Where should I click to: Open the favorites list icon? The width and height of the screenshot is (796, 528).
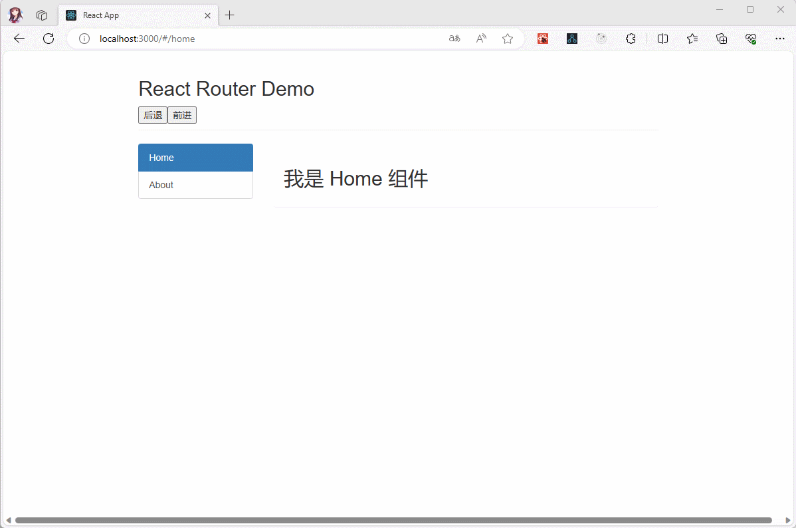click(x=692, y=39)
